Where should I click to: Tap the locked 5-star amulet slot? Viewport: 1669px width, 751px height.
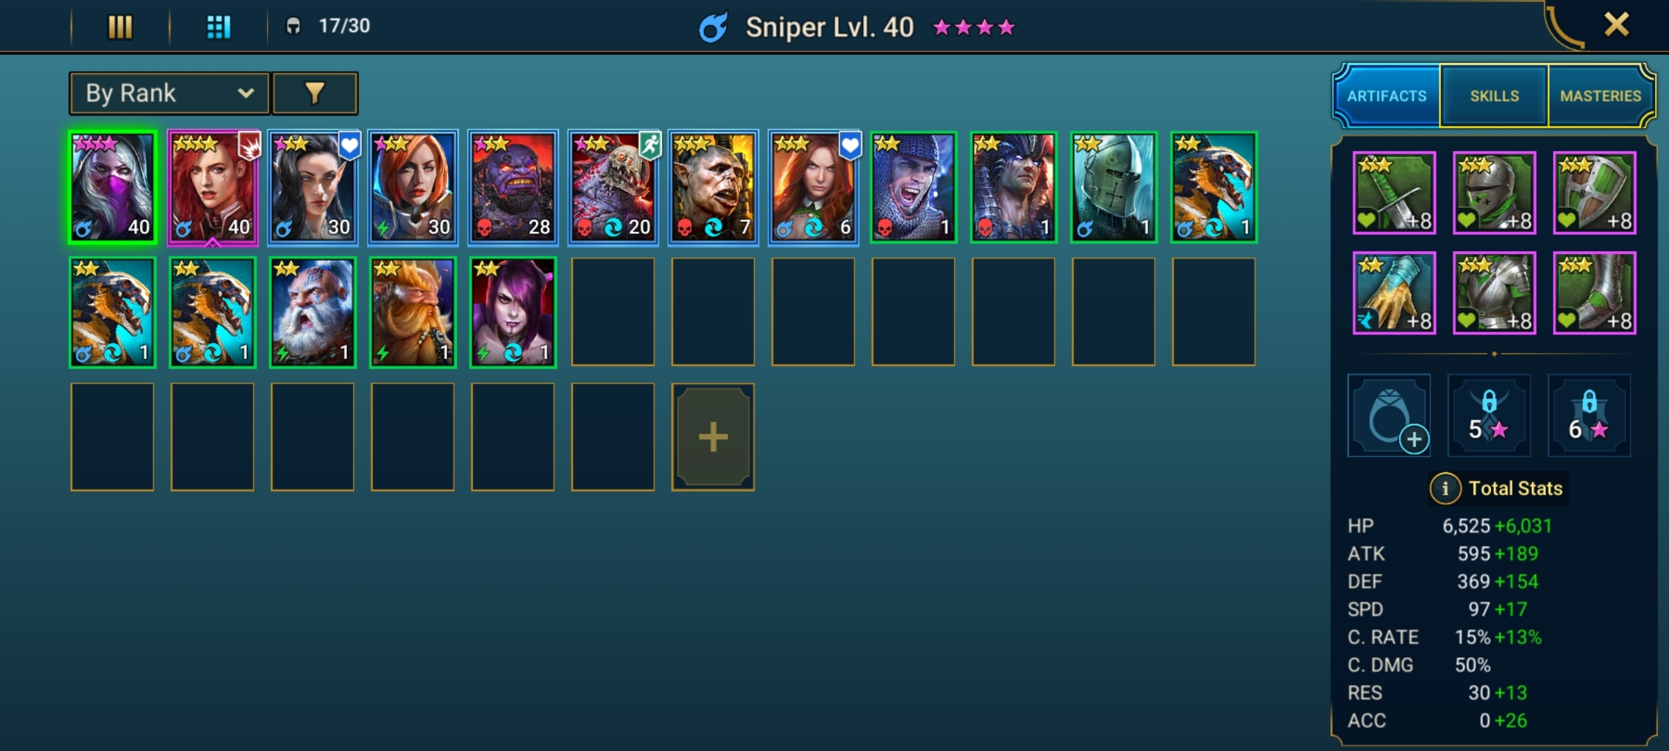[1489, 416]
